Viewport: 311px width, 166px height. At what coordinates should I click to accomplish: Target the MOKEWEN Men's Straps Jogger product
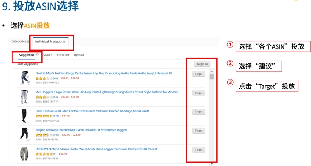coord(199,150)
